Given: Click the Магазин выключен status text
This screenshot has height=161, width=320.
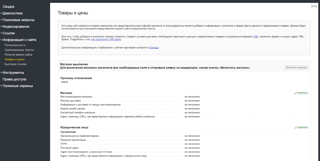Looking at the screenshot, I should 74,64.
